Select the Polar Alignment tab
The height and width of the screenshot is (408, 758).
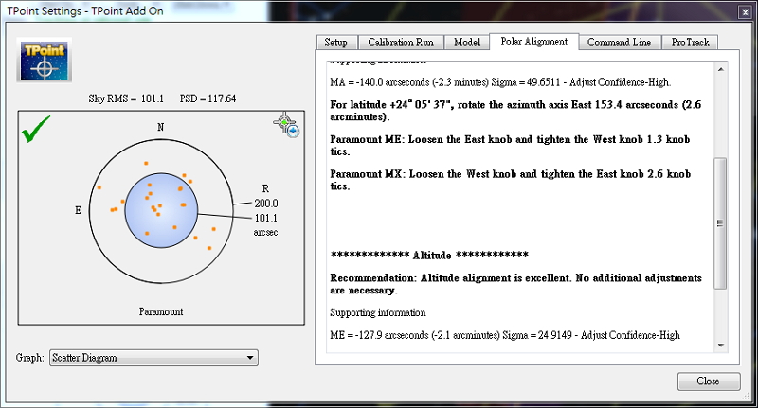coord(534,42)
